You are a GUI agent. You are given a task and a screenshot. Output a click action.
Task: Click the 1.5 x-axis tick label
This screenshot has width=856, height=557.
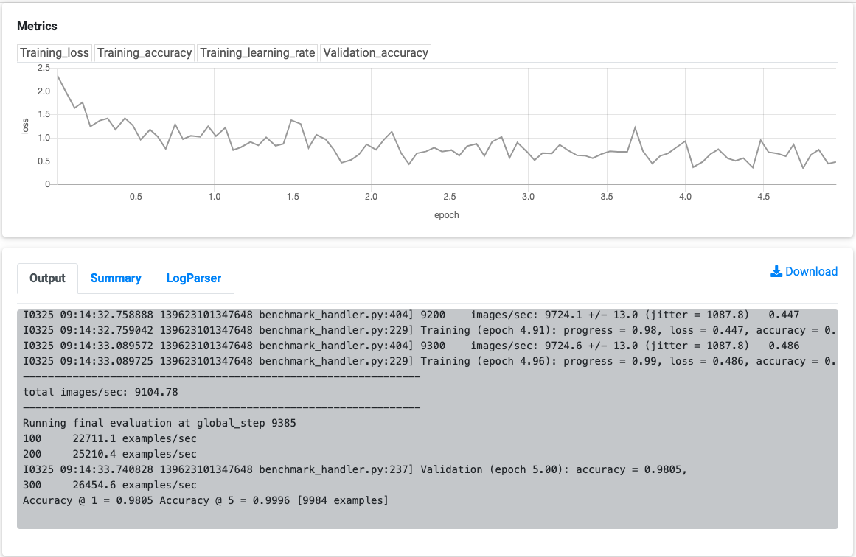293,197
